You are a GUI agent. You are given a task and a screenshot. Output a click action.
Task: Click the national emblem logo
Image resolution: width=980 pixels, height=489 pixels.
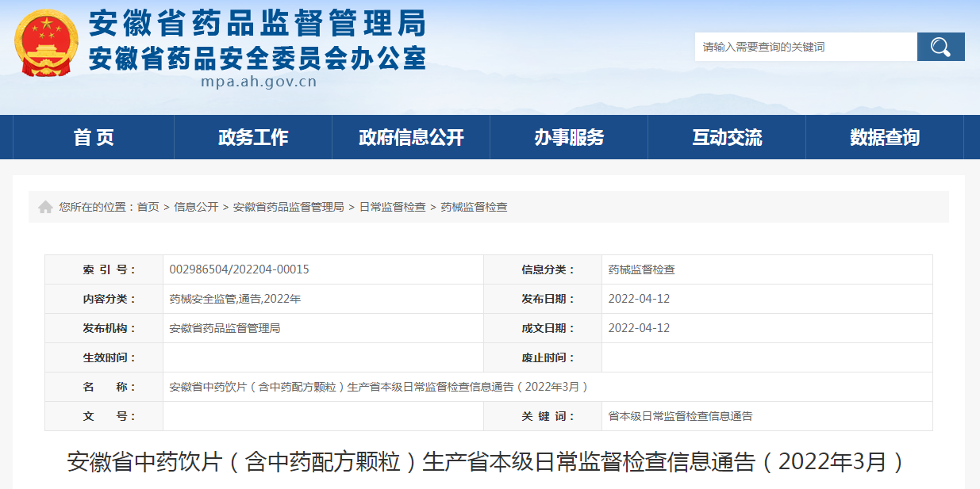click(x=46, y=43)
